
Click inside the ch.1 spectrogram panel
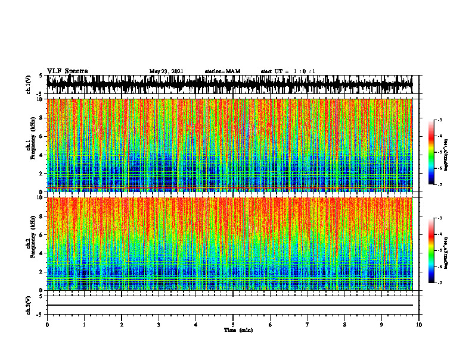click(230, 145)
